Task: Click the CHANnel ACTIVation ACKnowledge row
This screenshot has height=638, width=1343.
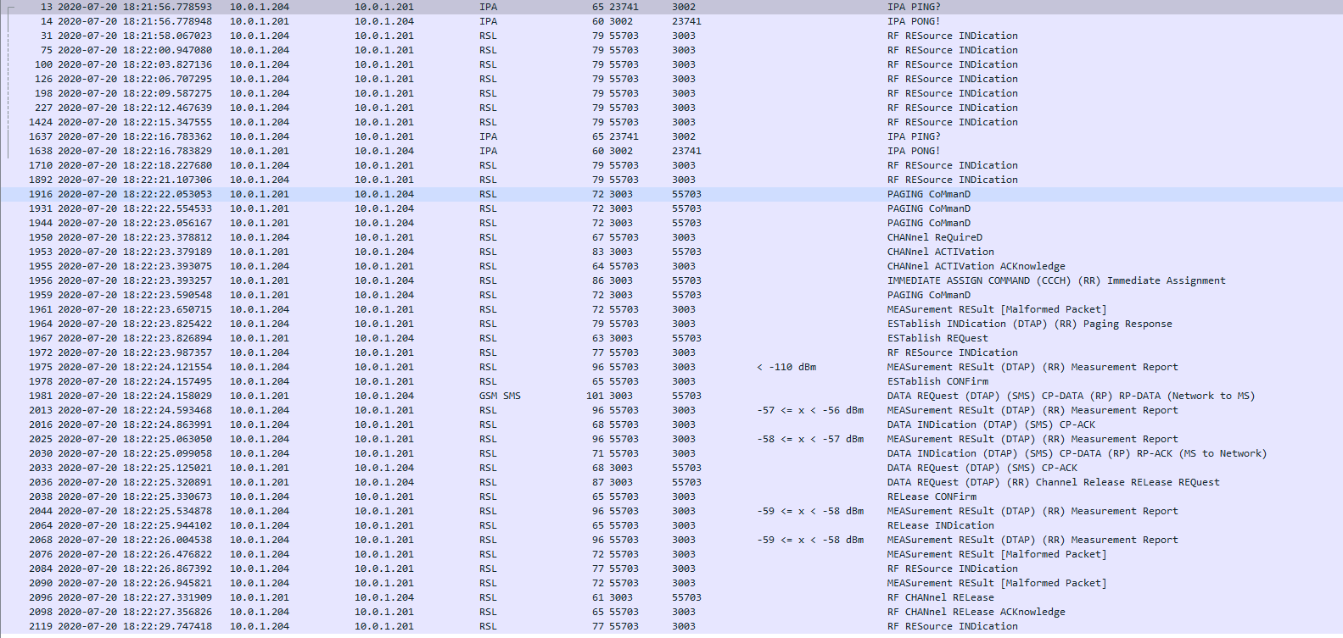Action: coord(976,266)
